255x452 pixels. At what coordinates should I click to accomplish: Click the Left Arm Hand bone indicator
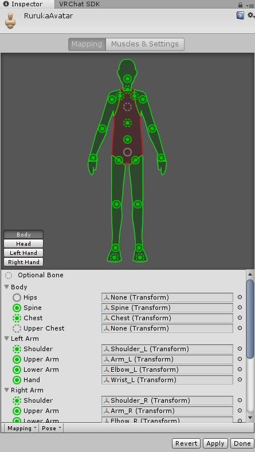pos(17,380)
